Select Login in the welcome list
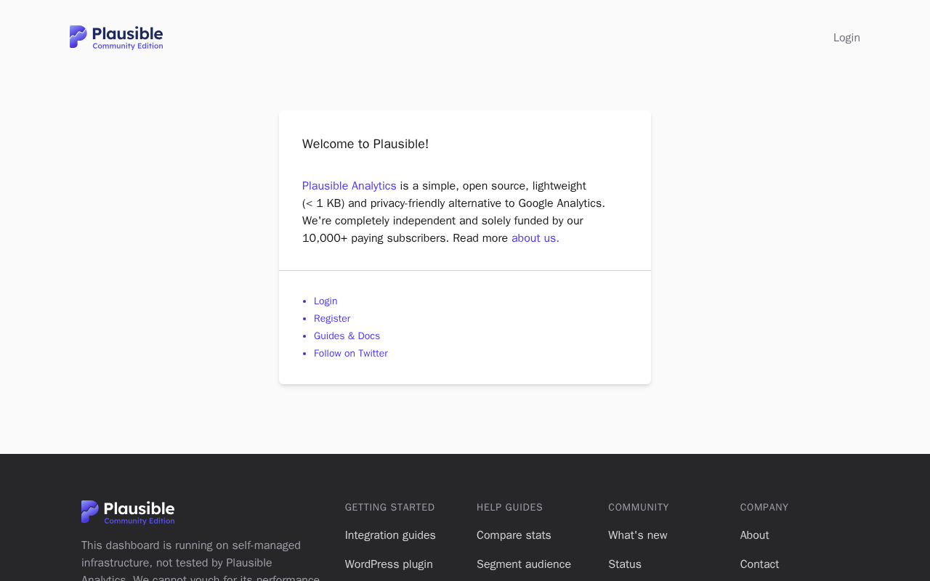 [x=325, y=301]
